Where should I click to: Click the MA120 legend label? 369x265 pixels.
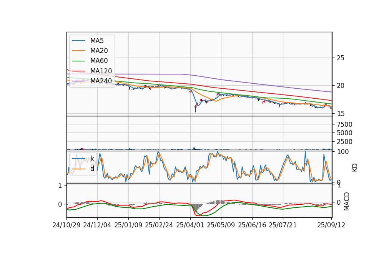(101, 71)
